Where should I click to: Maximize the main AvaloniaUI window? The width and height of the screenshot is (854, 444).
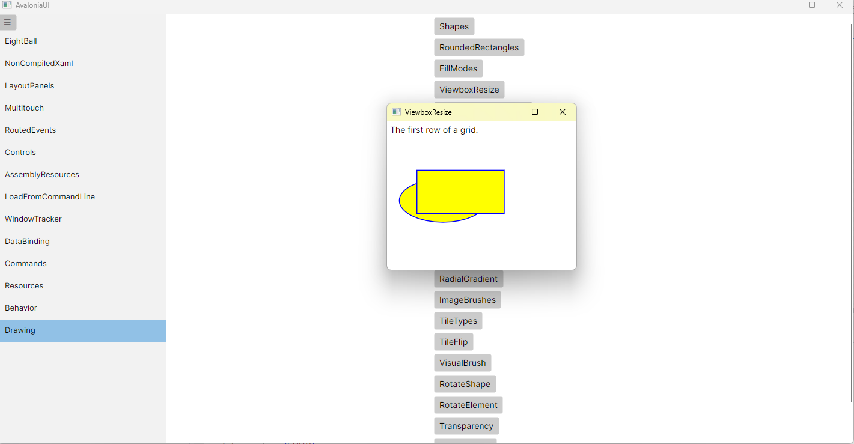click(812, 5)
